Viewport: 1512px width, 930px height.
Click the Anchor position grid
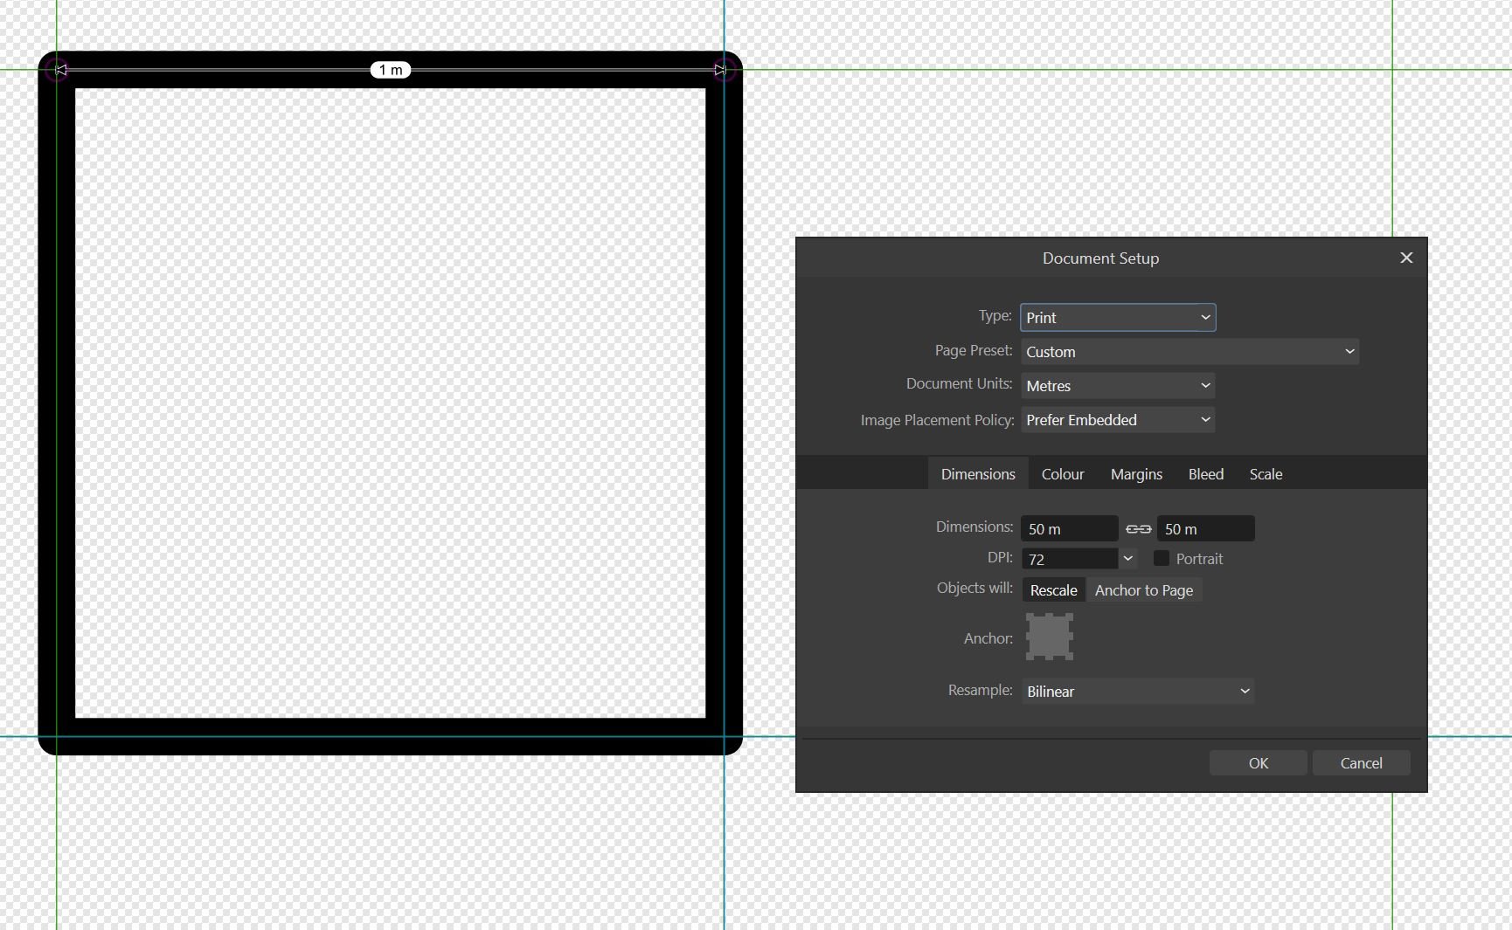1049,637
